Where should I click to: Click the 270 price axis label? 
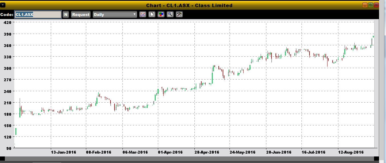[x=7, y=80]
